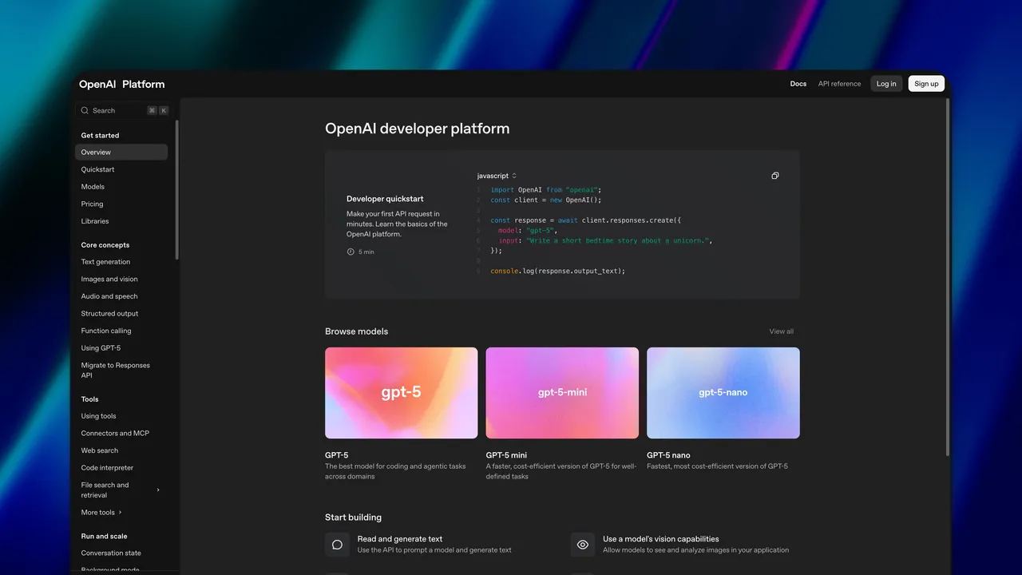Open Audio and speech page
This screenshot has width=1022, height=575.
[109, 296]
